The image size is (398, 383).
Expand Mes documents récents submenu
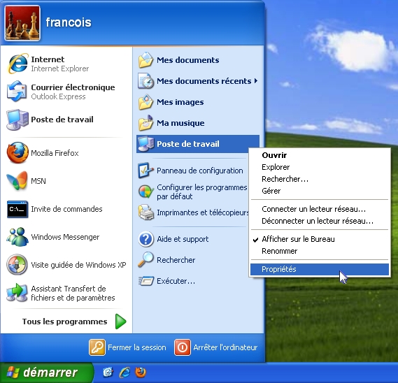point(198,81)
